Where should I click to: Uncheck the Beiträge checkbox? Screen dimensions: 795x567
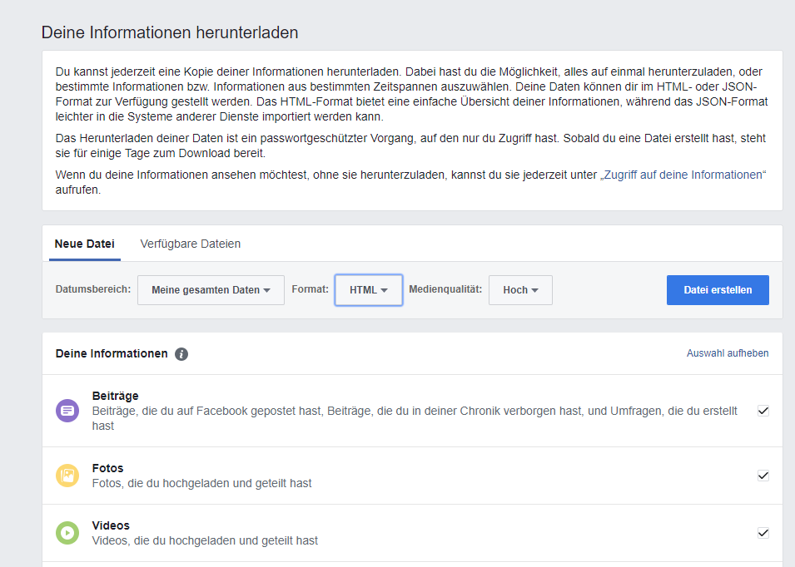pyautogui.click(x=763, y=411)
